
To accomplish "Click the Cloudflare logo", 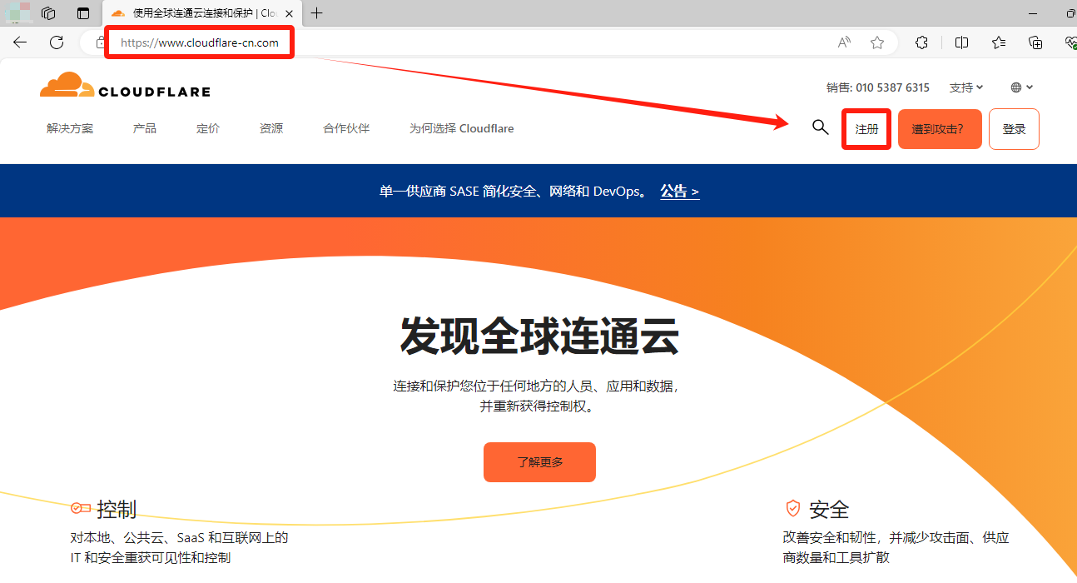I will click(x=125, y=86).
